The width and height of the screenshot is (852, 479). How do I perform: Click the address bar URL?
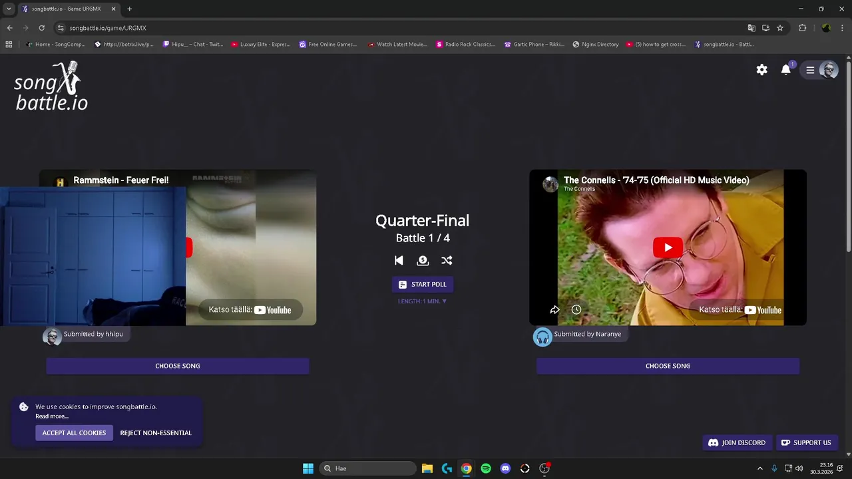click(108, 28)
